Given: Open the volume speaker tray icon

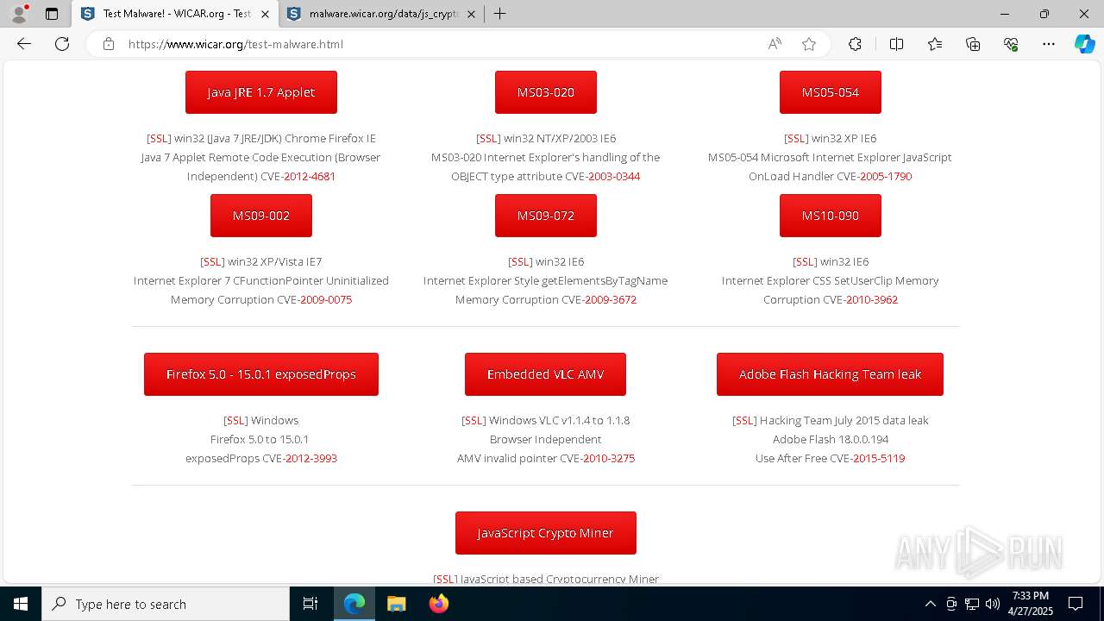Looking at the screenshot, I should [x=993, y=604].
